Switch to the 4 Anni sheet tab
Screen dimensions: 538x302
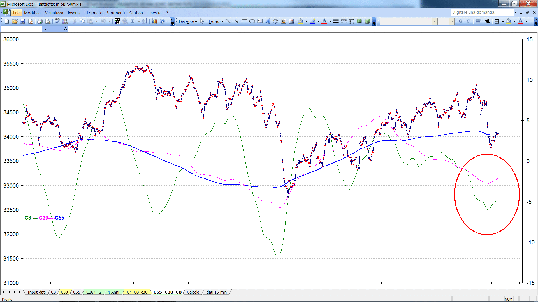click(113, 292)
